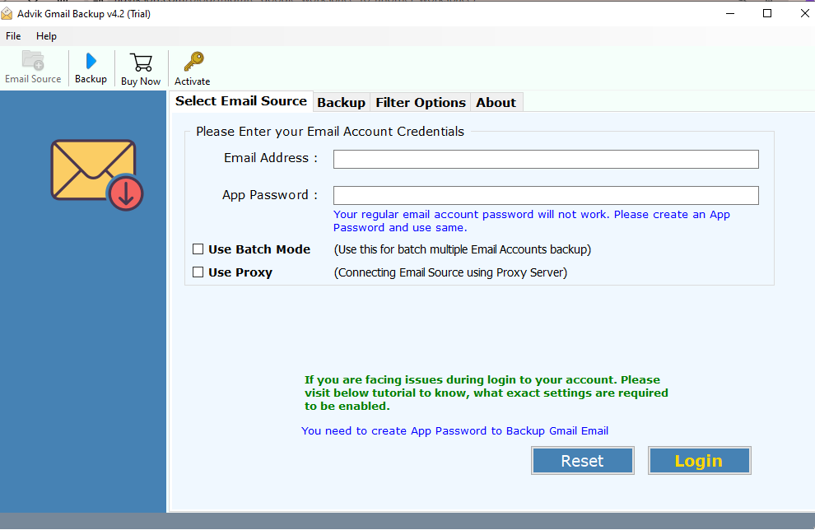Start backup with the Backup toolbar icon

[91, 67]
